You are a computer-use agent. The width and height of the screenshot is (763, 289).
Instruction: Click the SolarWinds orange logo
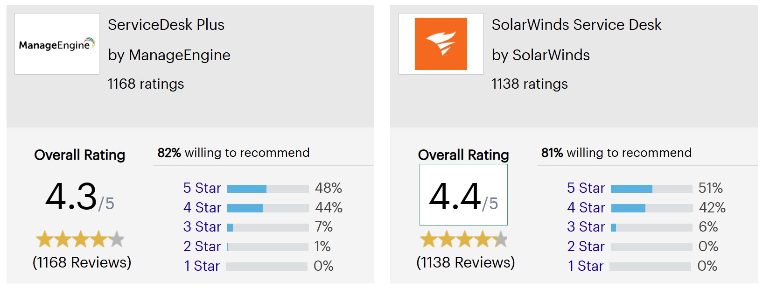(441, 44)
